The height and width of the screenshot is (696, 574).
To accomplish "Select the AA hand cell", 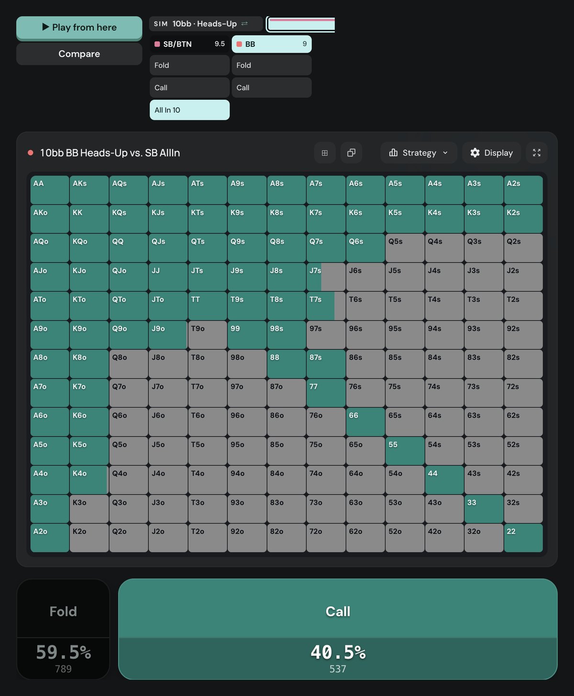I will click(x=50, y=190).
